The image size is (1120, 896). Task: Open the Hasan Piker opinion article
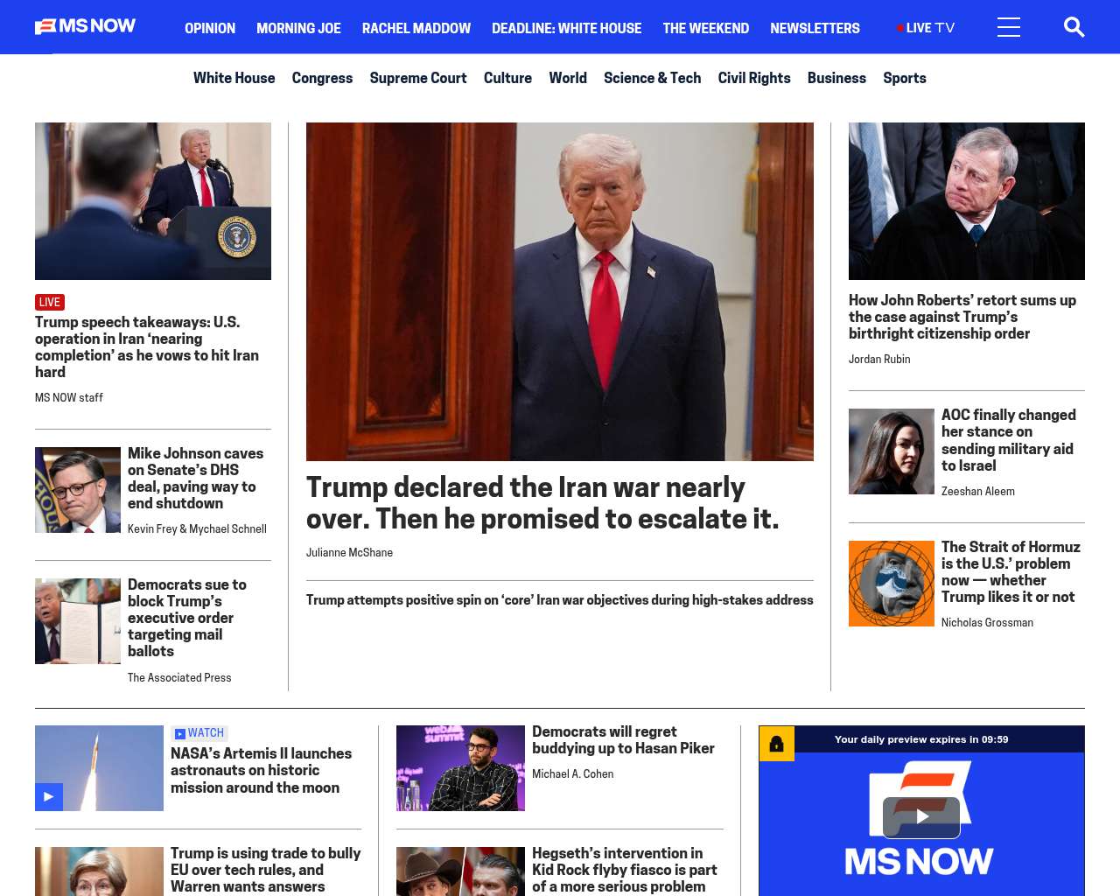click(623, 739)
